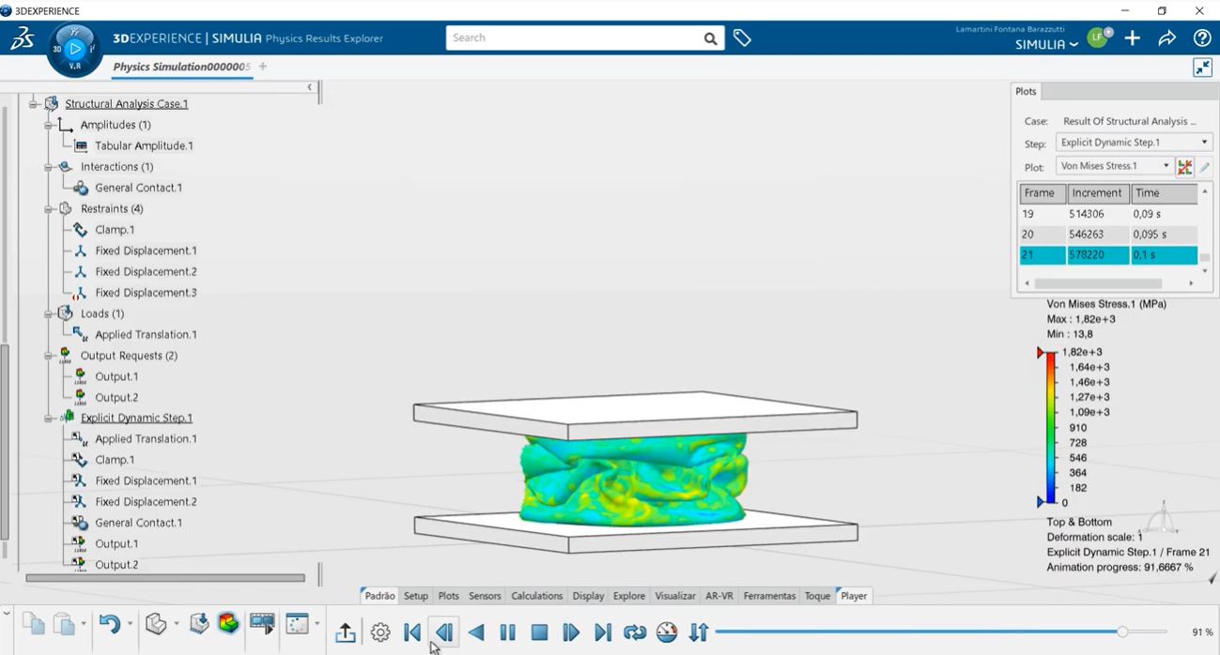Click the display window options icon
The width and height of the screenshot is (1220, 655).
(x=297, y=624)
